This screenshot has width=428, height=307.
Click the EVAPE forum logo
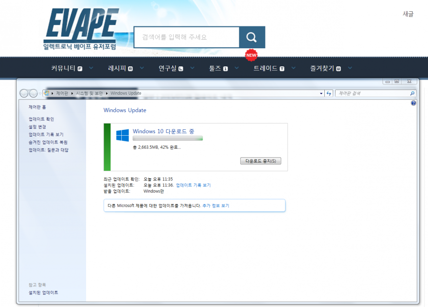[81, 29]
